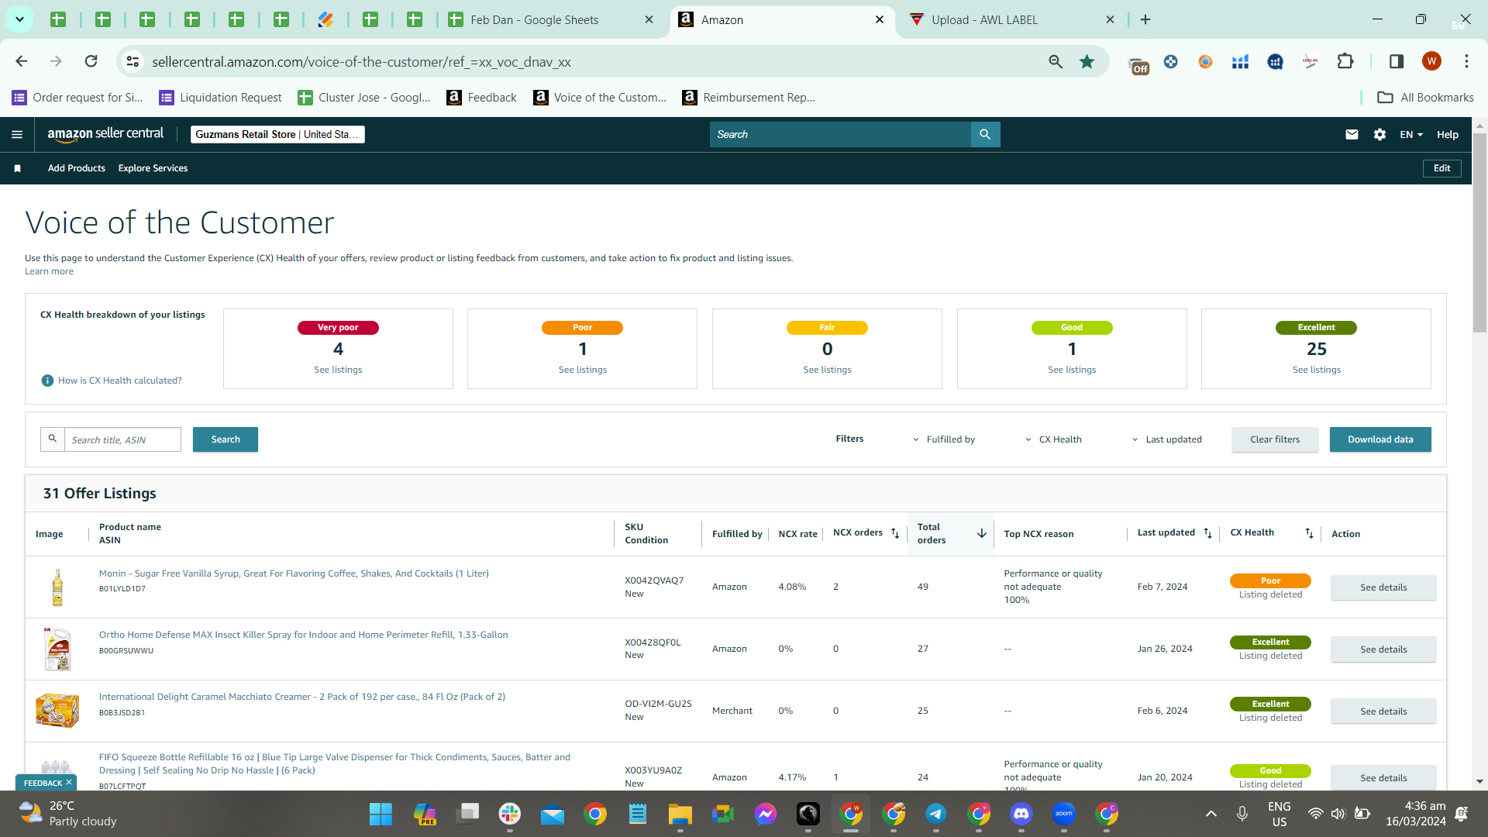Open How is CX Health calculated link
1488x837 pixels.
120,381
